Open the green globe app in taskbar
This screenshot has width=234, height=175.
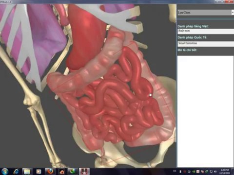tap(73, 172)
